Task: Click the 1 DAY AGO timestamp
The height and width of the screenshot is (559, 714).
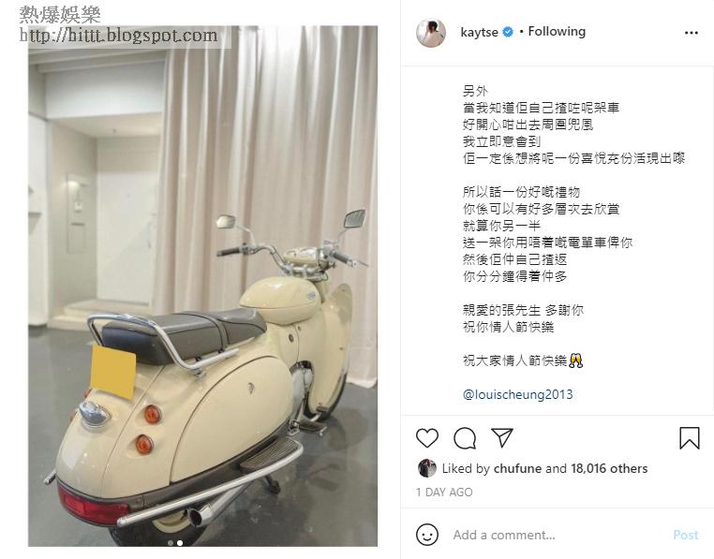Action: click(x=444, y=493)
